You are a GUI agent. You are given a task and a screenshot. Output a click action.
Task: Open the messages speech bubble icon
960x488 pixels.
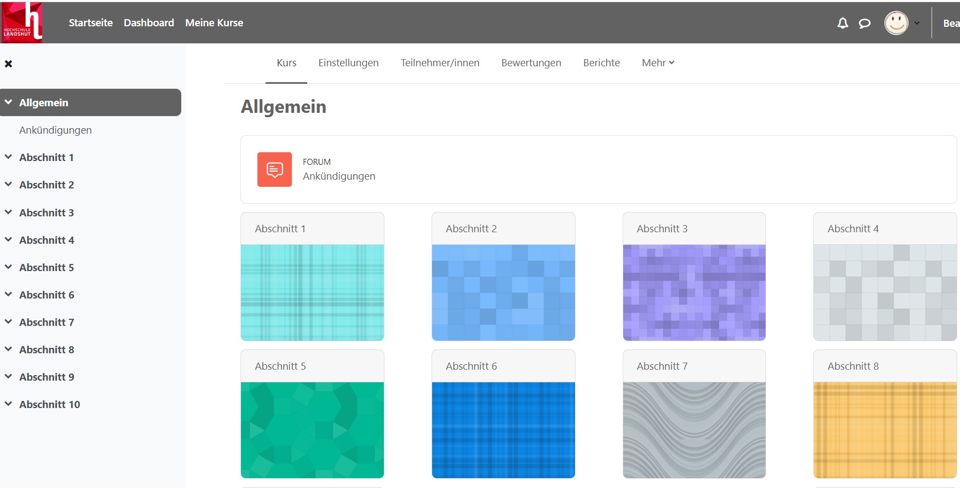point(865,23)
